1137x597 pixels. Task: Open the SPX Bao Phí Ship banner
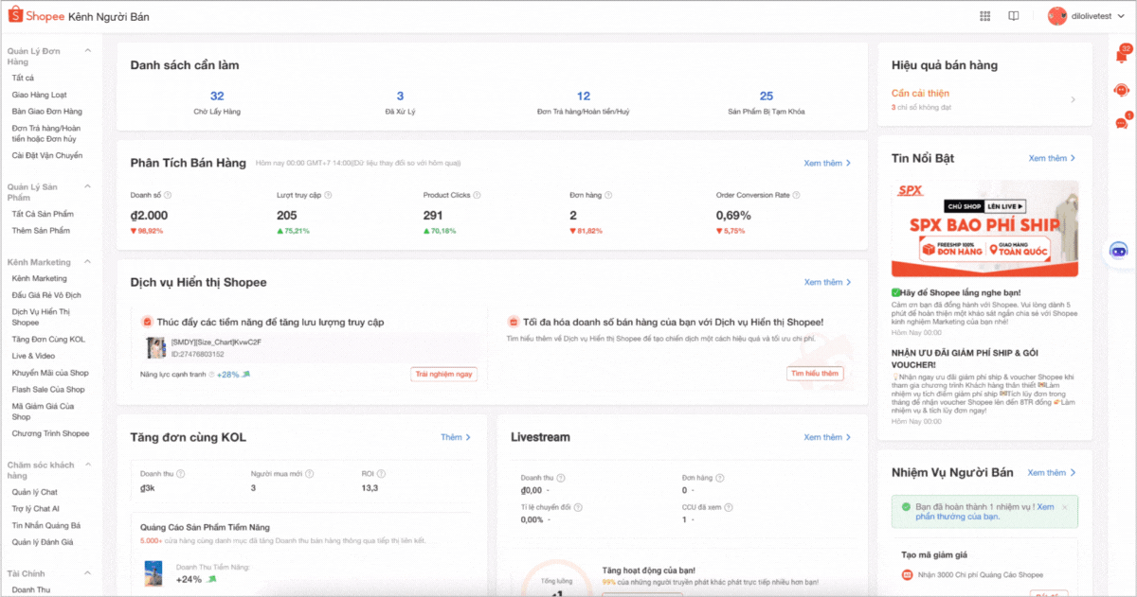pos(984,228)
